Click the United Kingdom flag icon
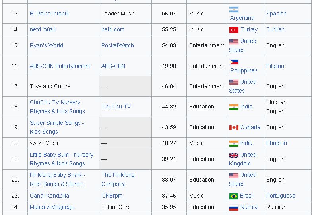The width and height of the screenshot is (316, 215). tap(234, 155)
